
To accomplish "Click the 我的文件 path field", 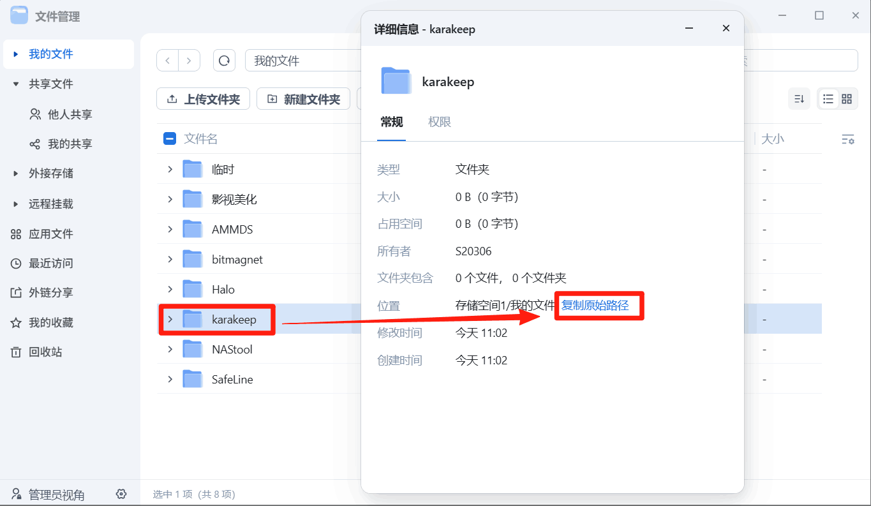I will (x=300, y=61).
